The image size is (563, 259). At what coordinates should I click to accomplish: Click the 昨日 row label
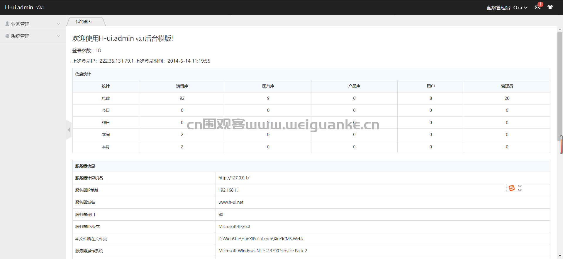106,123
